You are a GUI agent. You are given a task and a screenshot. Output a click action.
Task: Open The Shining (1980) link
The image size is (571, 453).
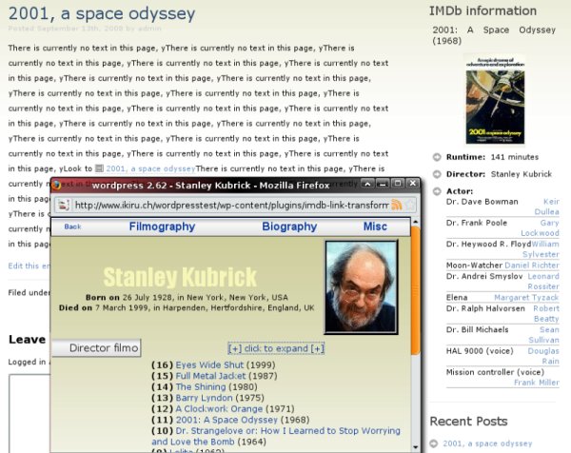coord(201,386)
